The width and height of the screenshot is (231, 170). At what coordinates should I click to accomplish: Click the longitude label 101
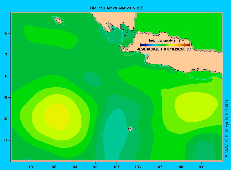tap(32, 167)
